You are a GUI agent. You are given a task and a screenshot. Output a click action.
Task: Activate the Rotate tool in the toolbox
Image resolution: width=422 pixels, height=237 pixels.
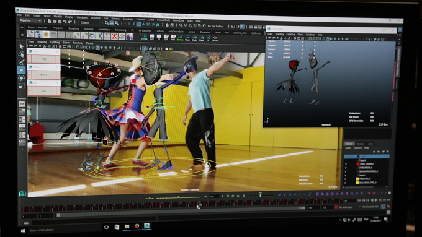(x=22, y=78)
